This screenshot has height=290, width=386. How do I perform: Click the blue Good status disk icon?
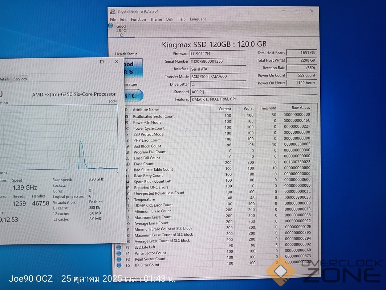pyautogui.click(x=111, y=26)
